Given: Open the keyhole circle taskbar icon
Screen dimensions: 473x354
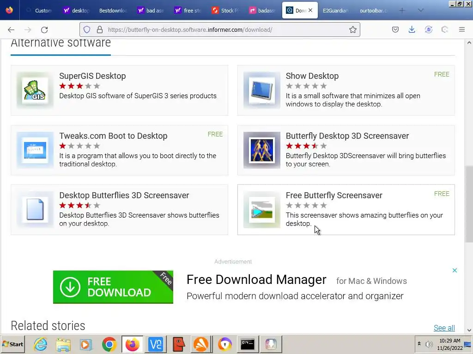Looking at the screenshot, I should (x=225, y=344).
